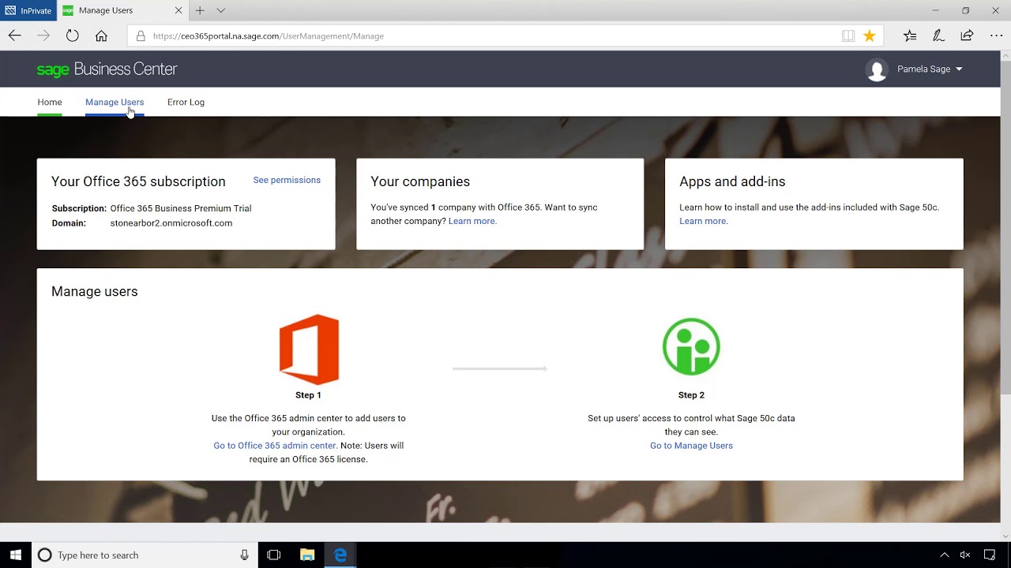
Task: Click Learn more in Your companies card
Action: point(472,221)
